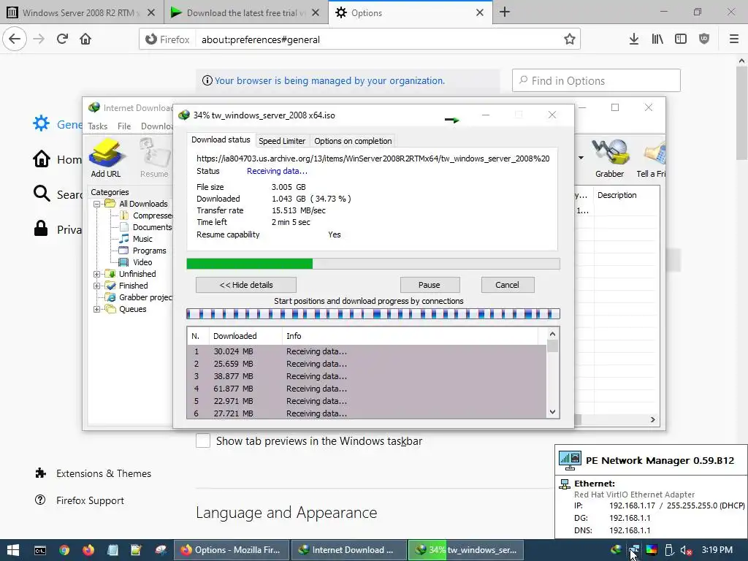Click the muted volume tray icon
Viewport: 748px width, 561px height.
[685, 550]
